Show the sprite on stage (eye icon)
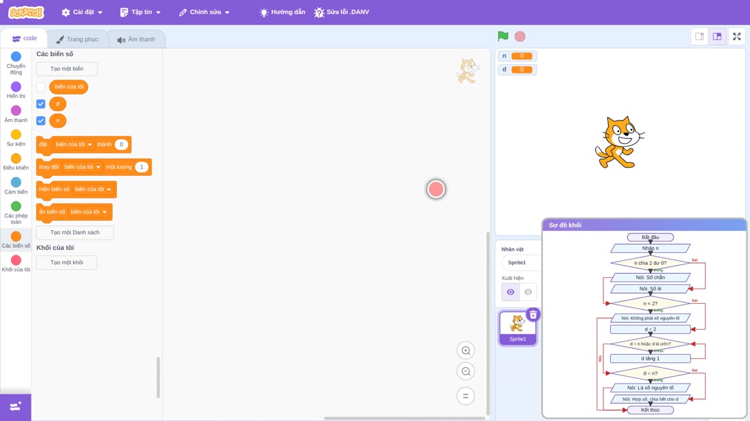 (511, 292)
